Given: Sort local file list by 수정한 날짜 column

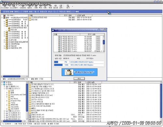Looking at the screenshot, I should [x=94, y=82].
